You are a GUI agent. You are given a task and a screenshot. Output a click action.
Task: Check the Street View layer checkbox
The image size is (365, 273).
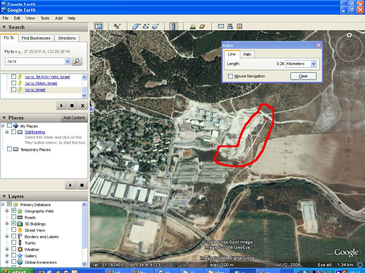click(14, 230)
